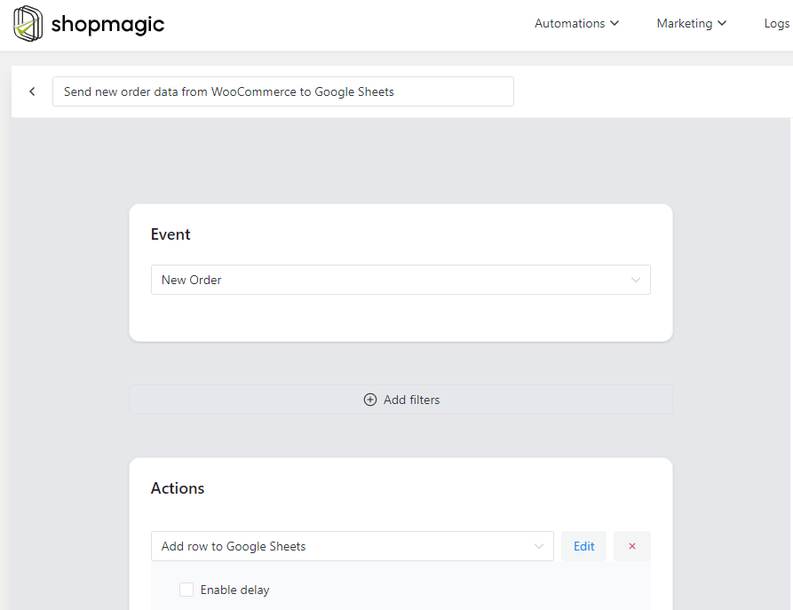Click the Enable delay label text

(234, 590)
